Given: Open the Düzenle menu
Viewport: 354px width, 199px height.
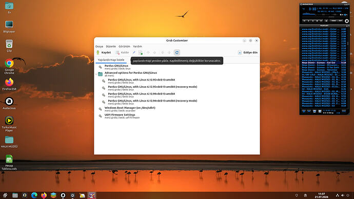Looking at the screenshot, I should click(x=111, y=46).
